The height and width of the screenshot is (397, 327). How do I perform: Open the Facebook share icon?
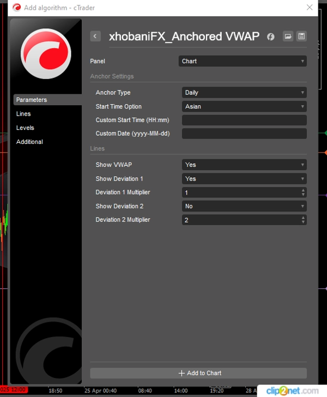tap(270, 37)
